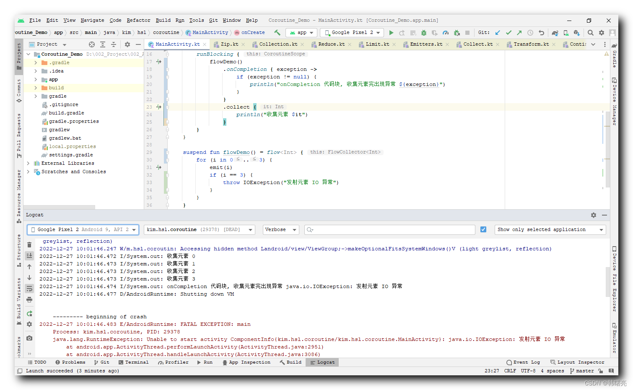Clear logcat with the trash icon

click(29, 245)
